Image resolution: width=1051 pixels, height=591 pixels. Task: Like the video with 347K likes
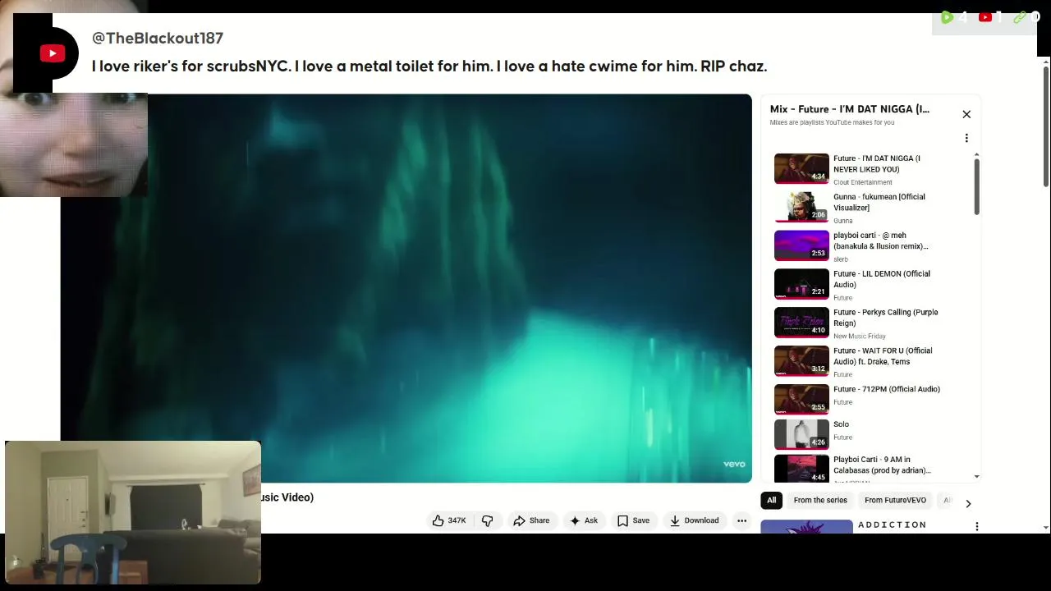pyautogui.click(x=448, y=520)
